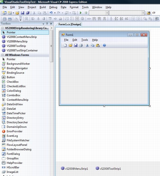Open the first empty configuration combo box
Viewport: 160px width, 176px height.
click(x=98, y=13)
